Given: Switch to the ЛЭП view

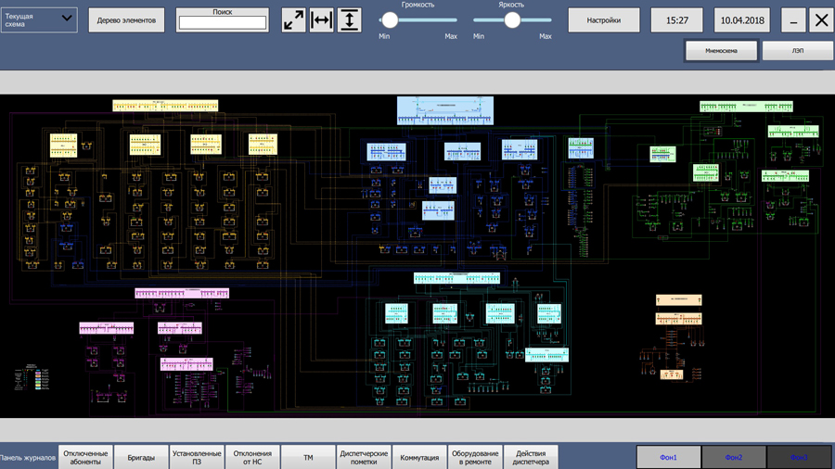Looking at the screenshot, I should 798,51.
